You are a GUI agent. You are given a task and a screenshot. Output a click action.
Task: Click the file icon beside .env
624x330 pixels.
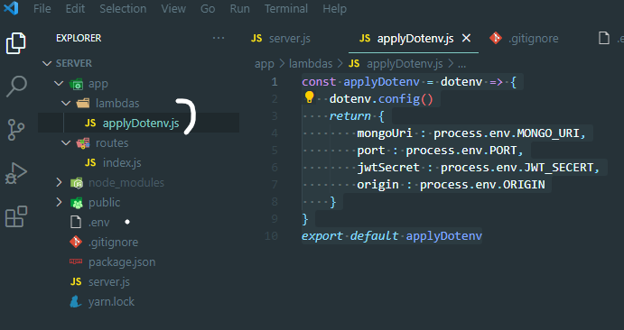tap(76, 222)
